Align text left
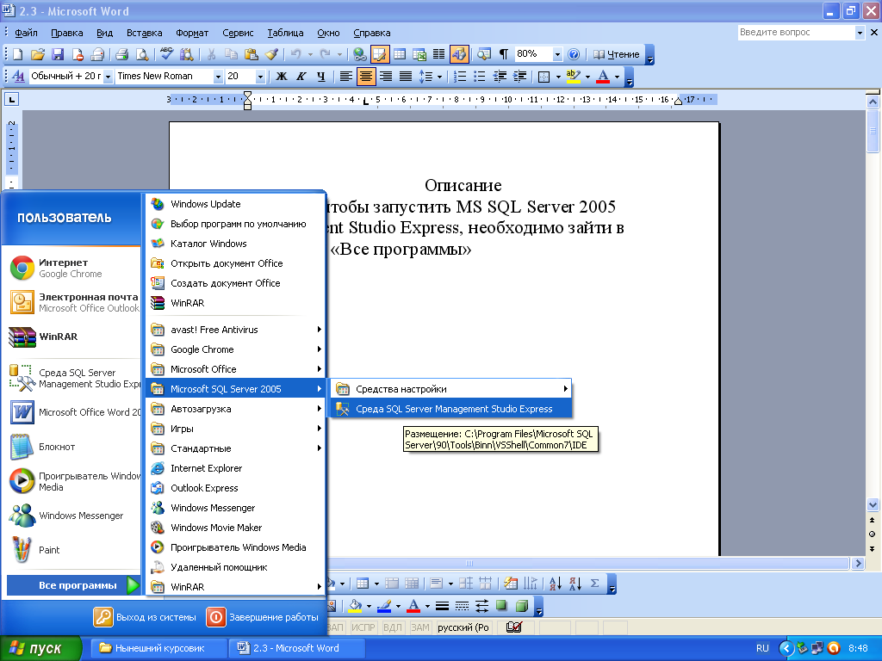Screen dimensions: 882x661 [346, 76]
